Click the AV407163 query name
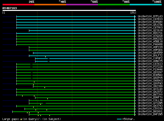Screen dimensions: 164x121 pyautogui.click(x=10, y=8)
